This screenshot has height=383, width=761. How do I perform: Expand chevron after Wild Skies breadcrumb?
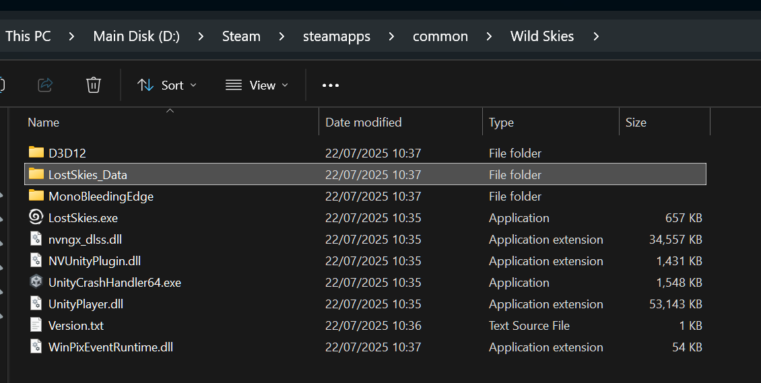click(596, 36)
